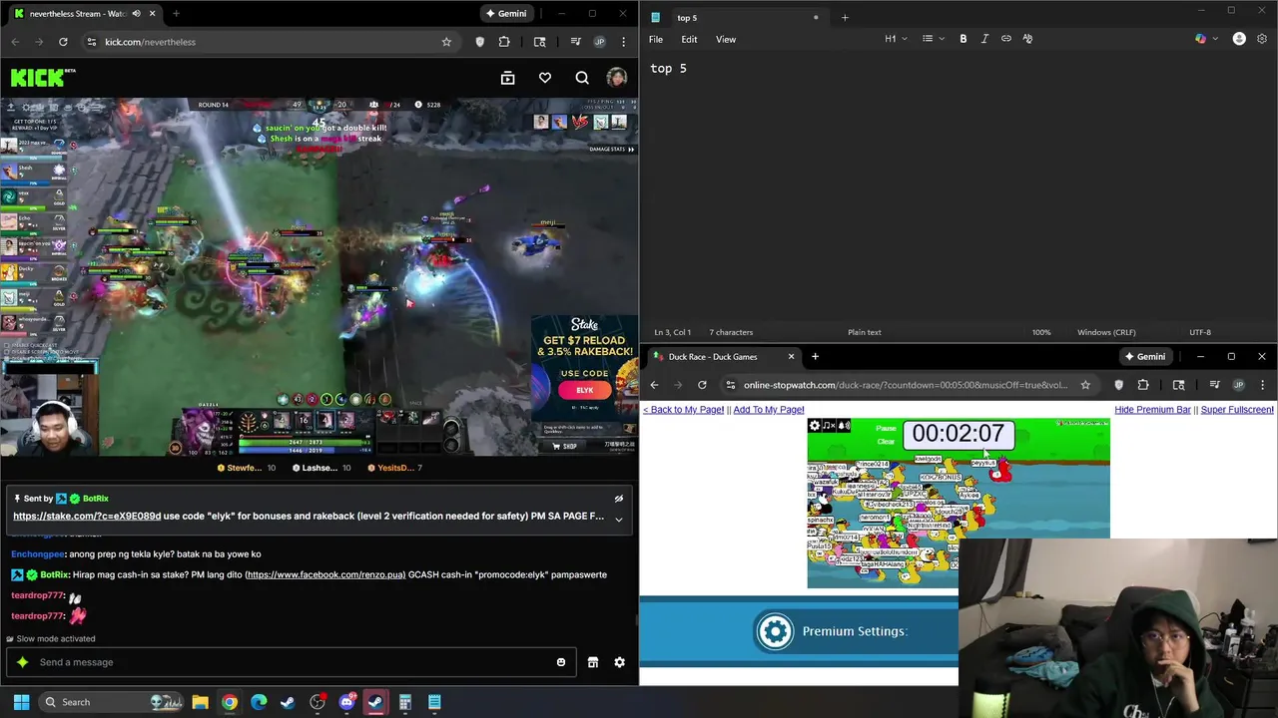Open the duck race settings gear
The height and width of the screenshot is (718, 1278).
pyautogui.click(x=815, y=426)
